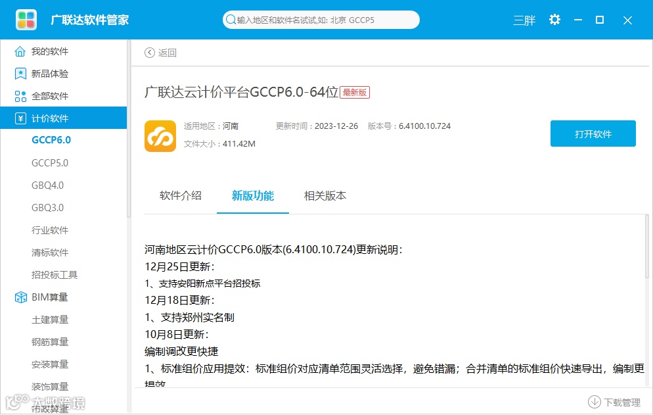Click the back arrow circle icon
This screenshot has height=415, width=653.
click(150, 53)
